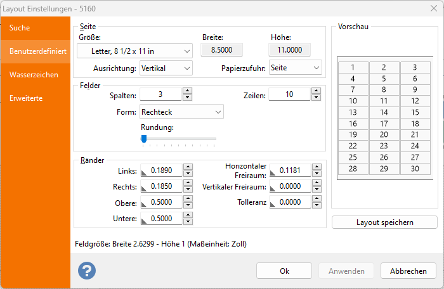This screenshot has width=444, height=289.
Task: Decrease the Rechts margin value
Action: tap(187, 189)
